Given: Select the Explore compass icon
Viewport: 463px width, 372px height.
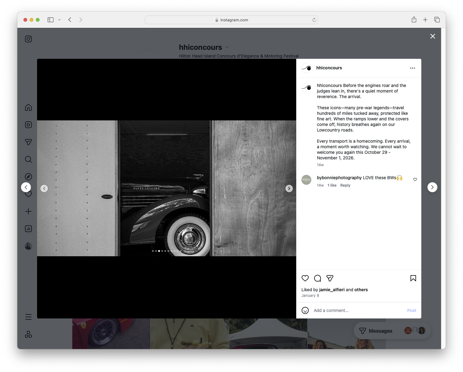Looking at the screenshot, I should [x=28, y=176].
